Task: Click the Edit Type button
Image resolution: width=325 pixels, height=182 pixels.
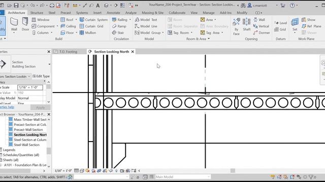Action: click(x=41, y=76)
